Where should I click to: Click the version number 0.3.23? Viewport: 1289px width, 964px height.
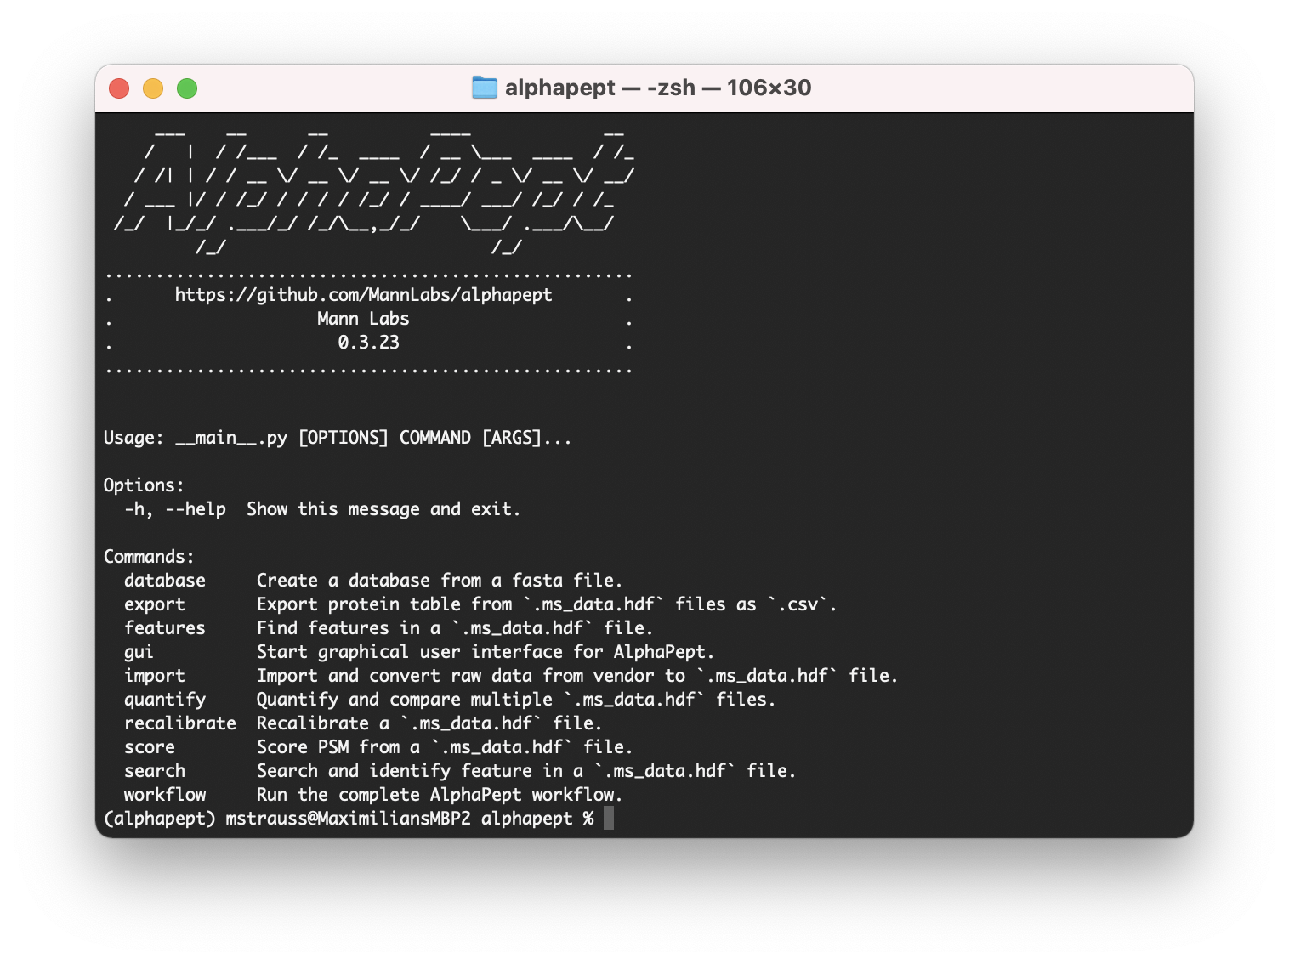(x=368, y=343)
